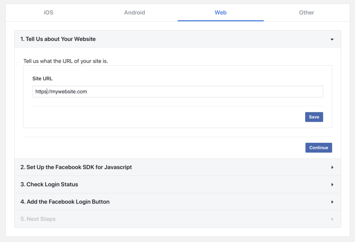This screenshot has height=242, width=355.
Task: Open '2. Set Up the Facebook SDK for Javascript' title
Action: (76, 167)
